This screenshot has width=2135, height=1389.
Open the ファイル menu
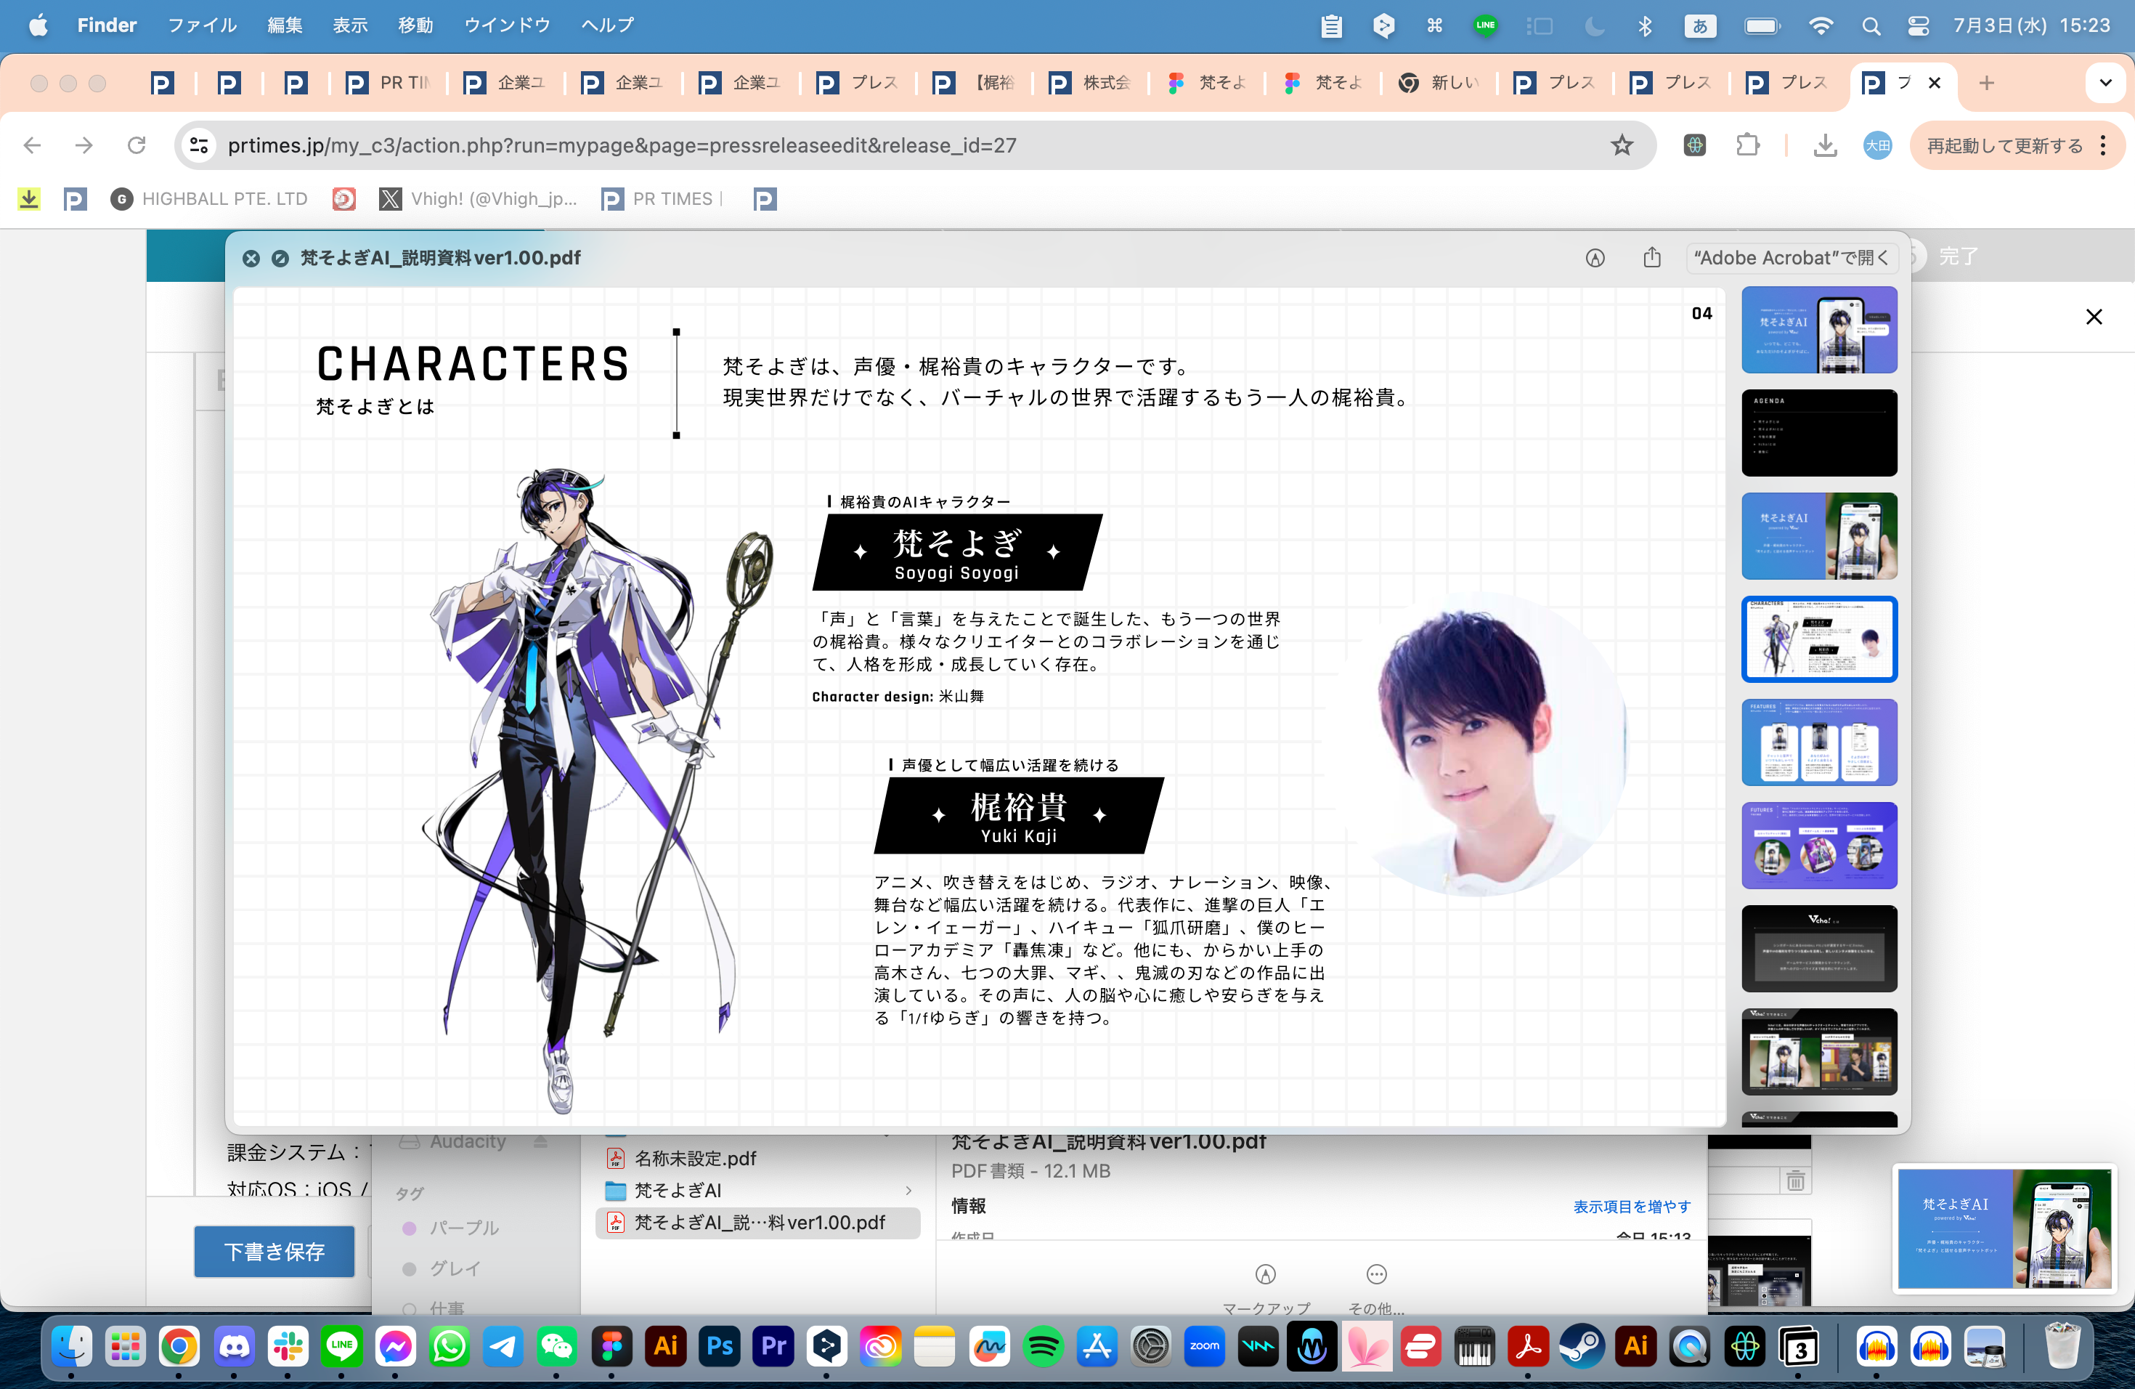(202, 25)
